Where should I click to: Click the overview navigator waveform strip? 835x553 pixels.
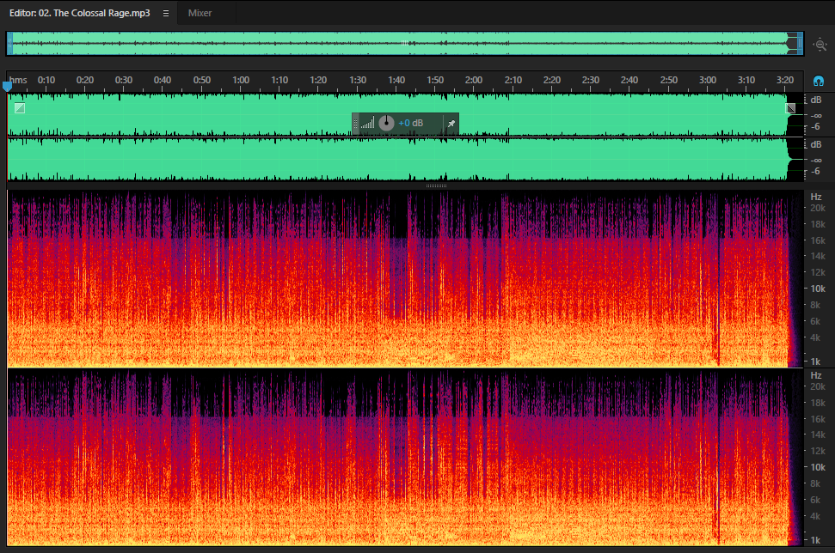405,44
